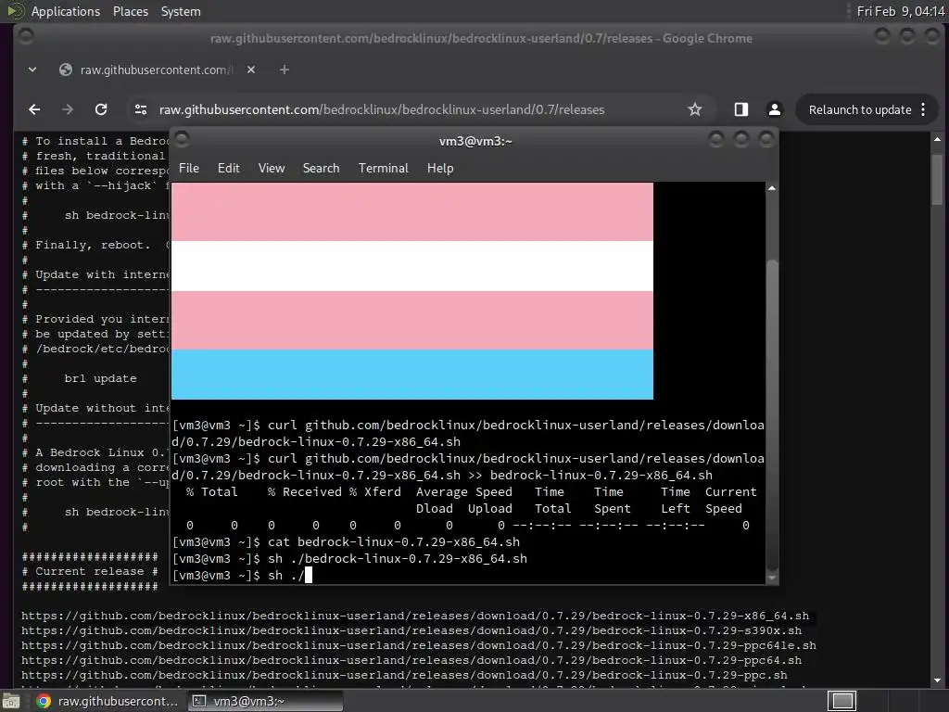Screen dimensions: 949x712
Task: Close the raw.githubusercontent.com tab
Action: [x=251, y=70]
